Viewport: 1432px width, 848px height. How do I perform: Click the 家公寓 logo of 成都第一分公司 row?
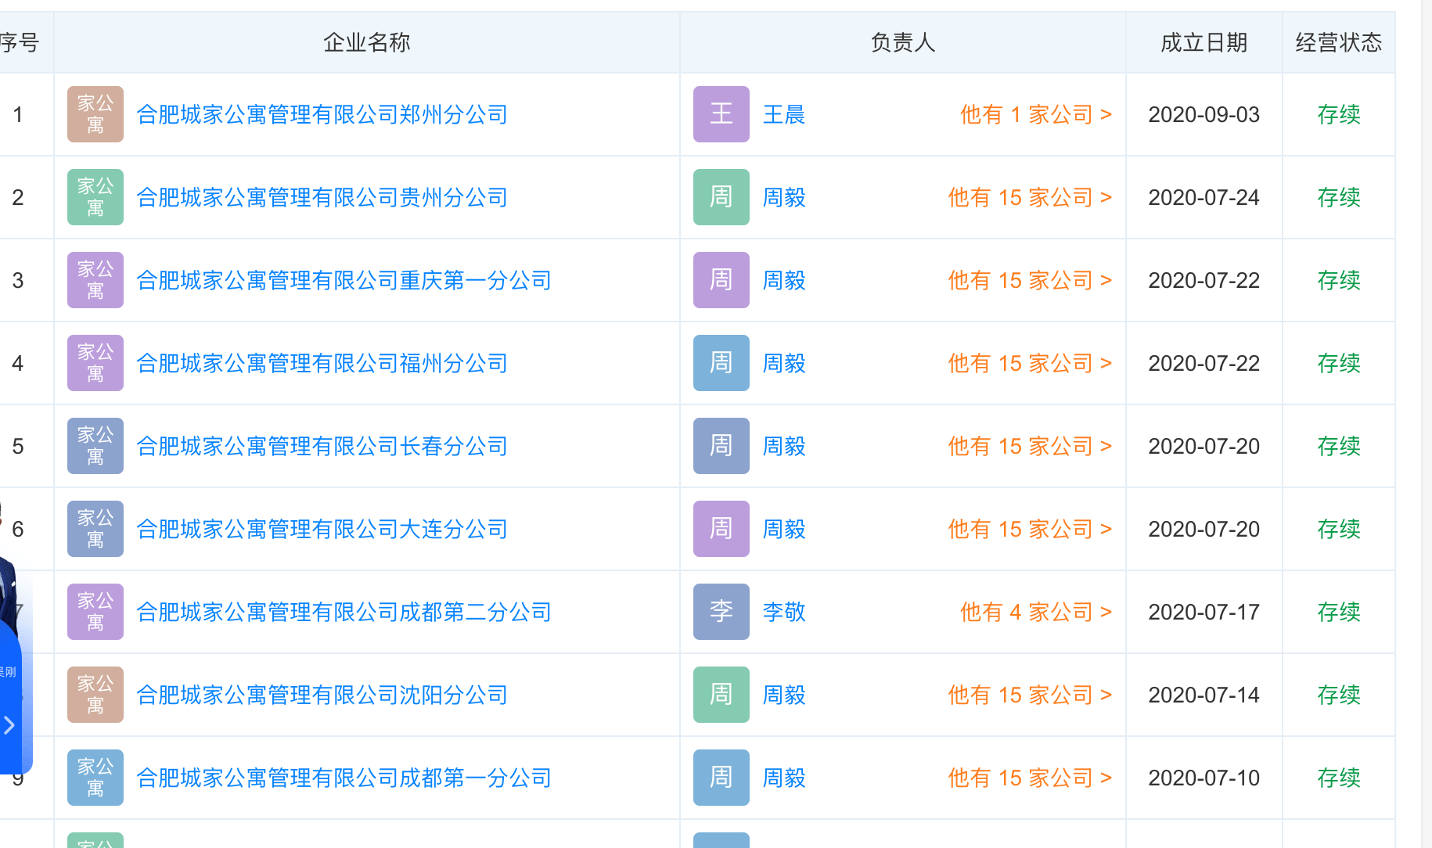95,778
